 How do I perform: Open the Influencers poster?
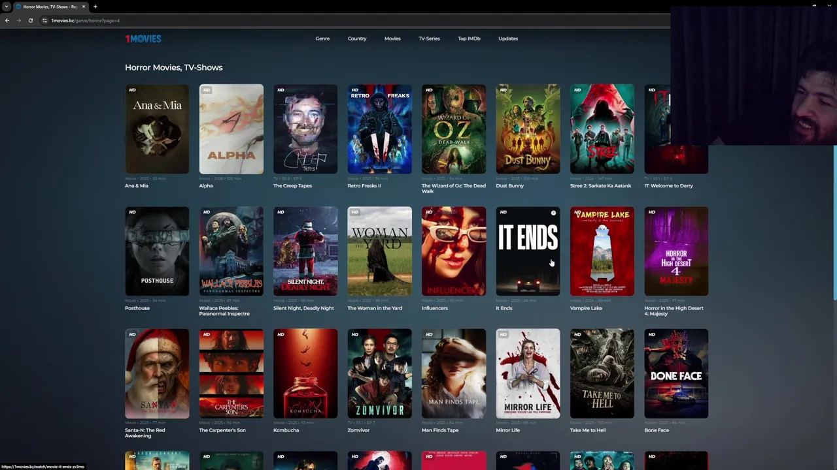pyautogui.click(x=454, y=251)
